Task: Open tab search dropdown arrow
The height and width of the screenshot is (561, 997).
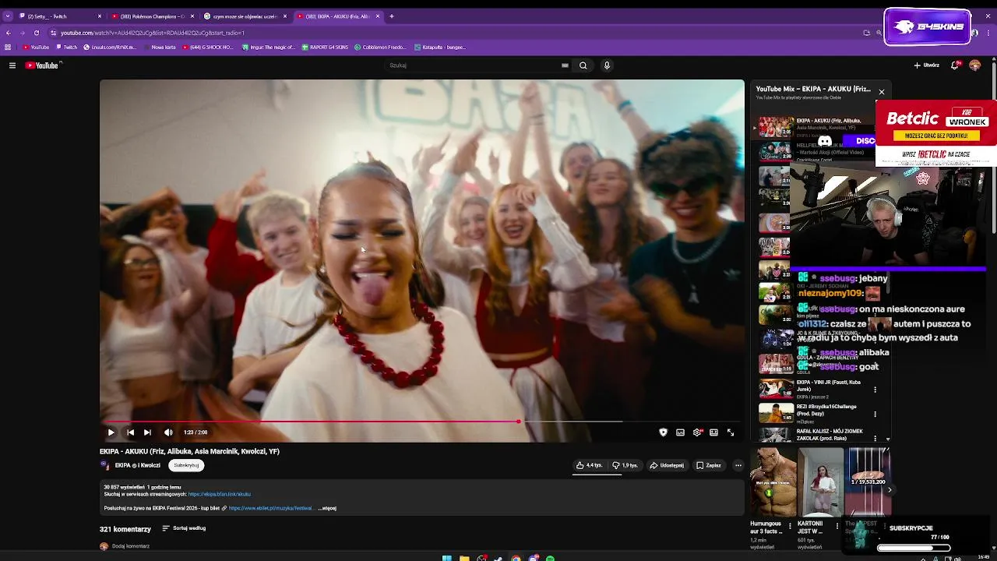Action: tap(8, 16)
